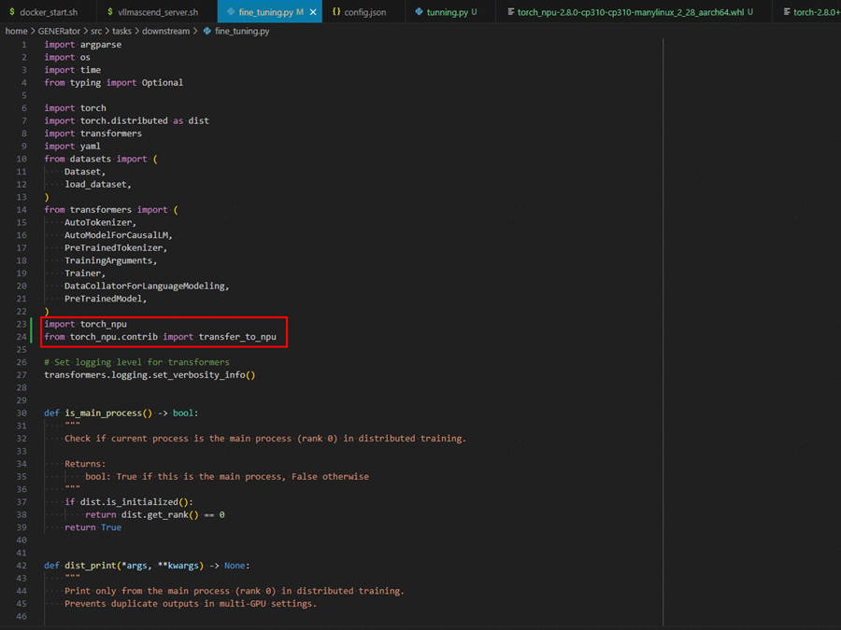The image size is (841, 630).
Task: Click 'import transformers' on line 8
Action: point(93,133)
